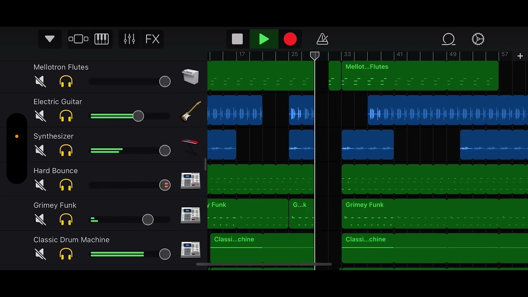Select the Electric Guitar track name
Viewport: 528px width, 297px height.
(58, 102)
